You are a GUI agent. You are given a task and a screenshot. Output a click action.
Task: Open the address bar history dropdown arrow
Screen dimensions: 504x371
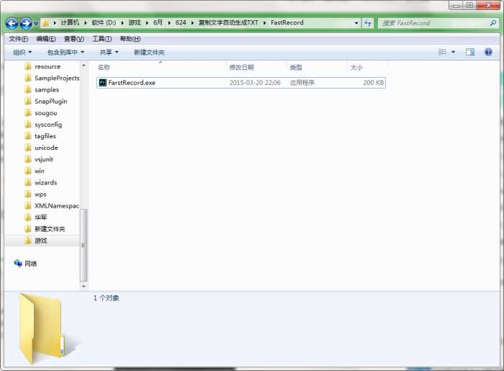[x=356, y=23]
